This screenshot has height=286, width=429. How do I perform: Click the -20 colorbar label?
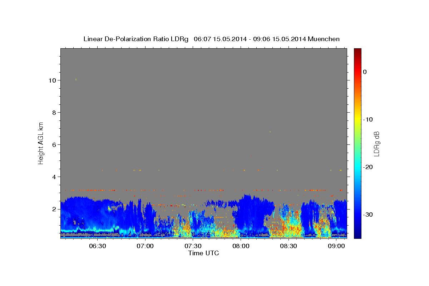coord(368,167)
